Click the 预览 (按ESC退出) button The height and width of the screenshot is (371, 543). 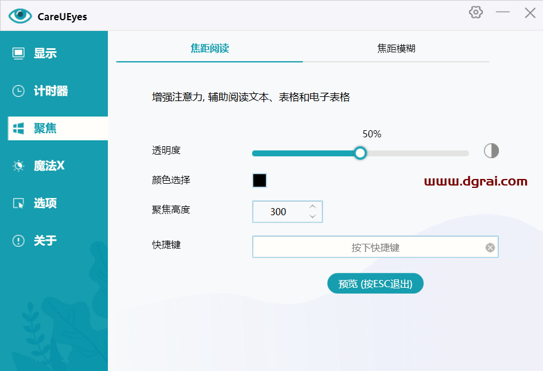point(376,284)
